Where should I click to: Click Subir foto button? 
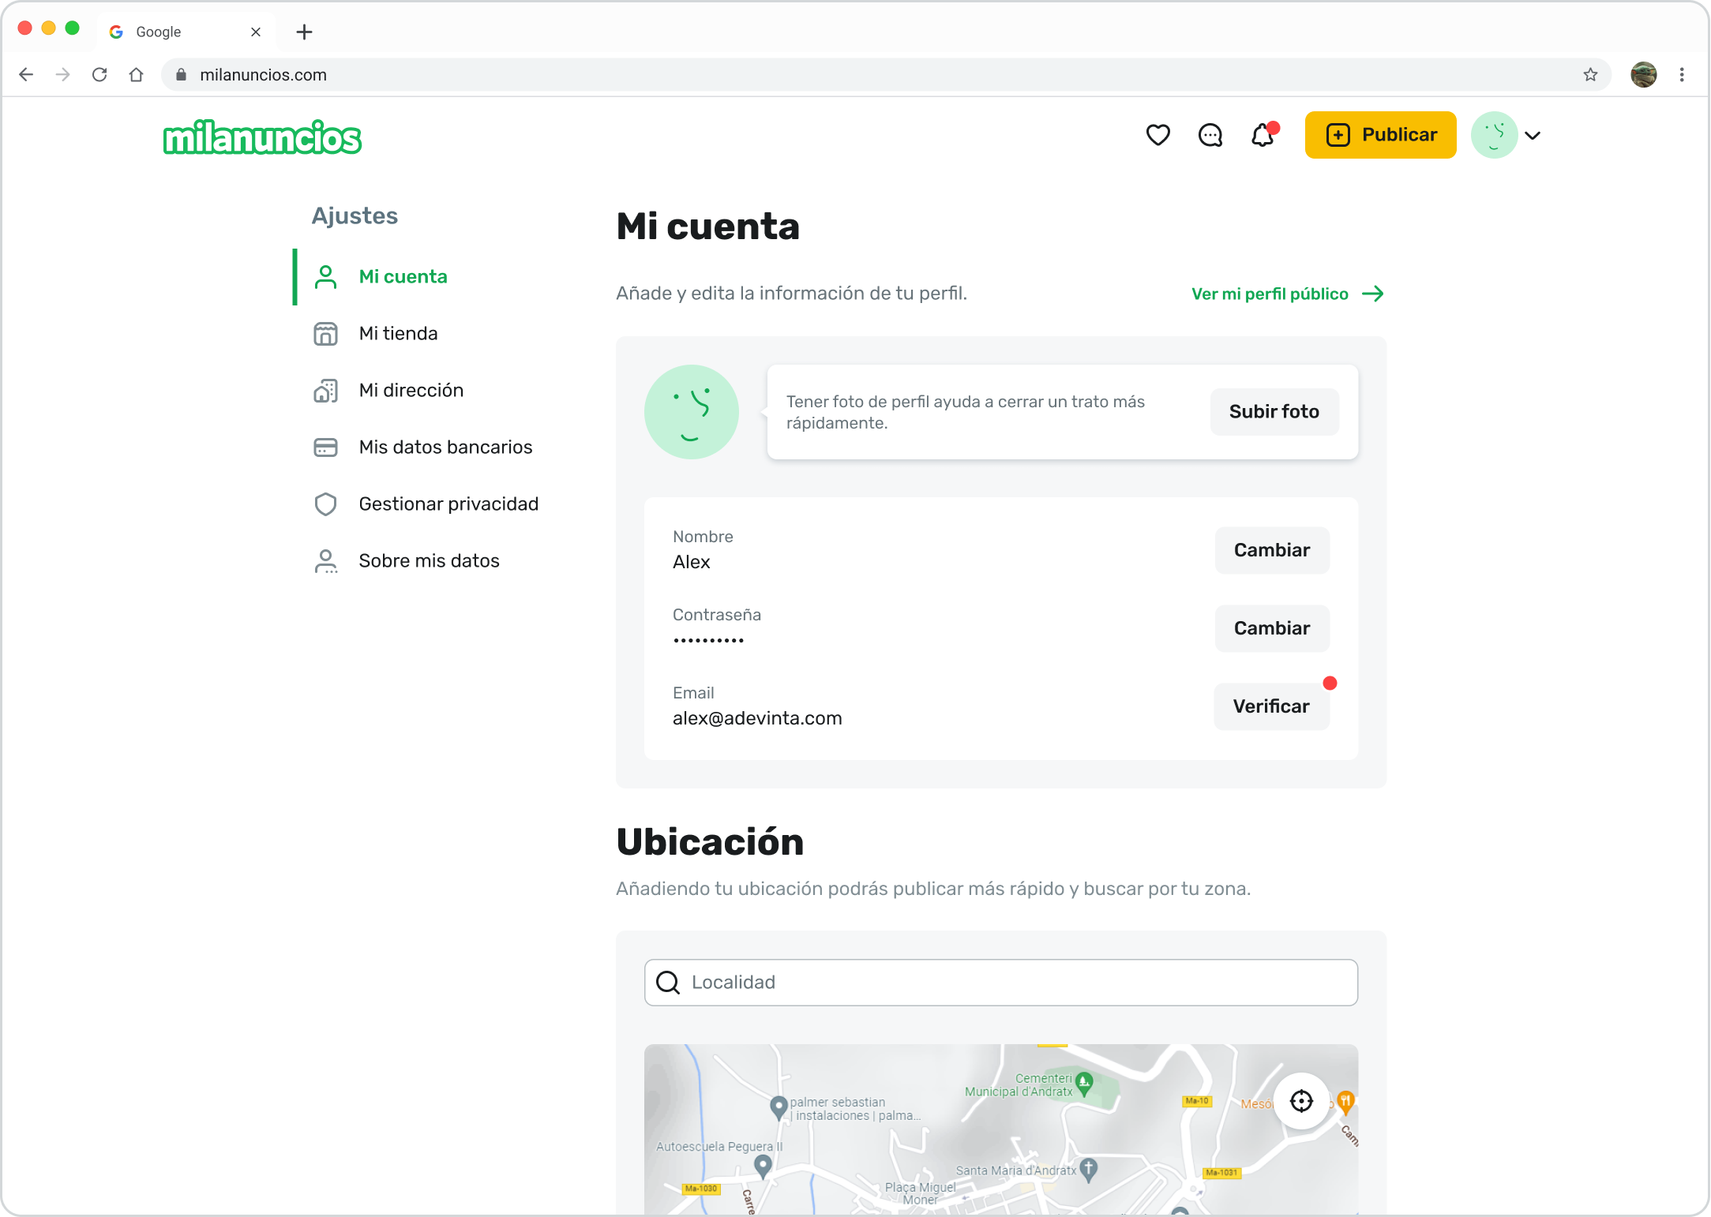1274,411
